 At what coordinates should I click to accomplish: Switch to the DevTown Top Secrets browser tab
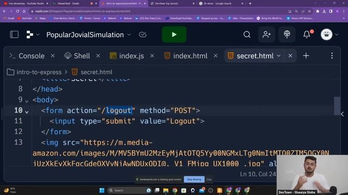click(x=172, y=3)
